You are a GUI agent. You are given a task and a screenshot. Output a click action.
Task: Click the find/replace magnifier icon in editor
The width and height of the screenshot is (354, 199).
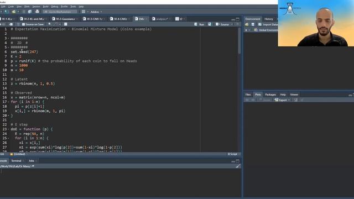point(49,24)
